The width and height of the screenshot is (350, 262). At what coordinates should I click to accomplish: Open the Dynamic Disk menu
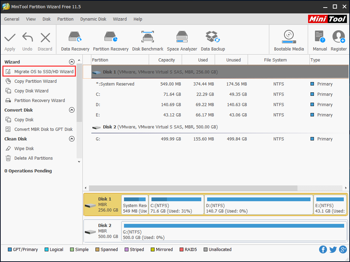click(93, 19)
